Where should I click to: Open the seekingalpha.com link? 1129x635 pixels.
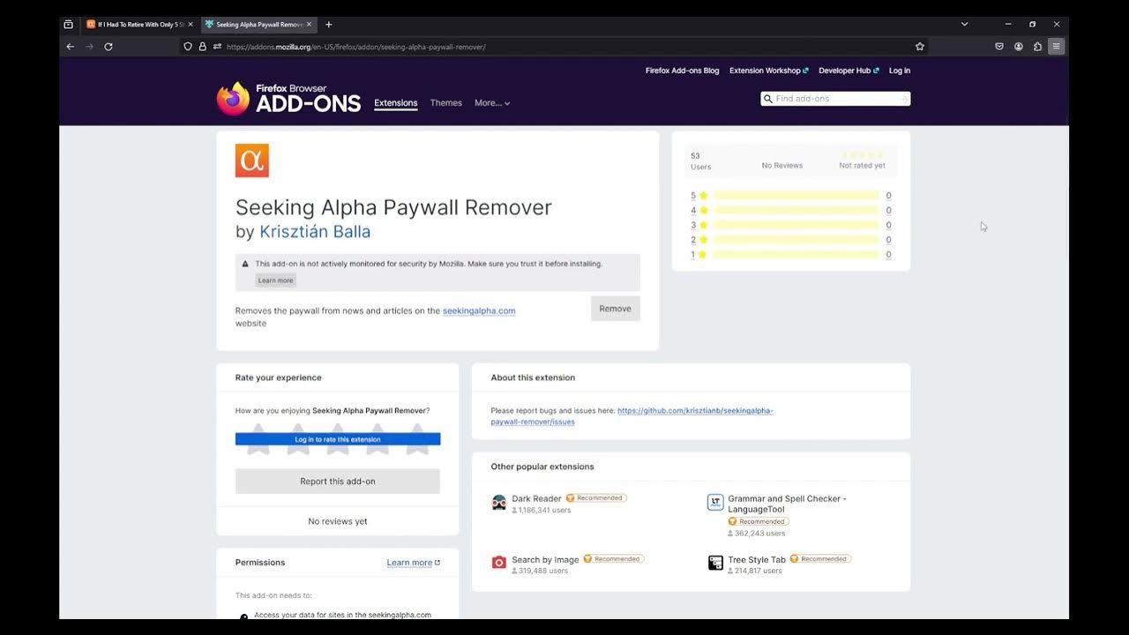479,310
